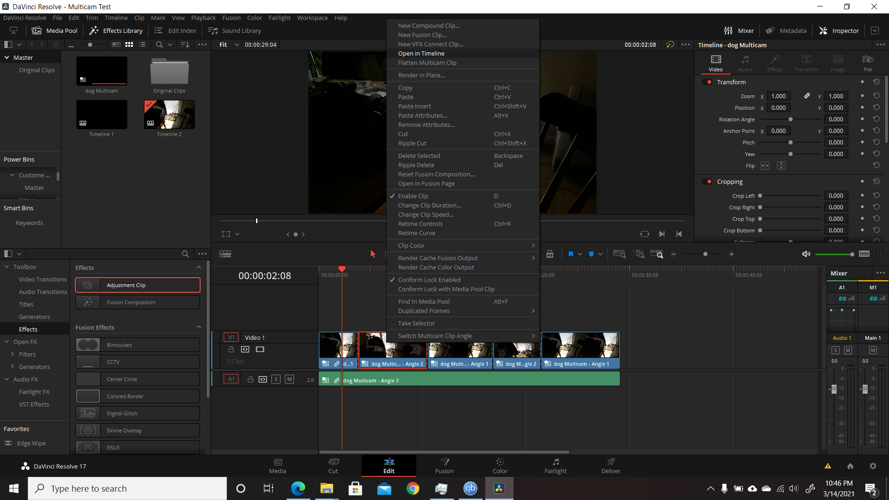Collapse the Audio FX tree
Image resolution: width=889 pixels, height=500 pixels.
pyautogui.click(x=7, y=379)
